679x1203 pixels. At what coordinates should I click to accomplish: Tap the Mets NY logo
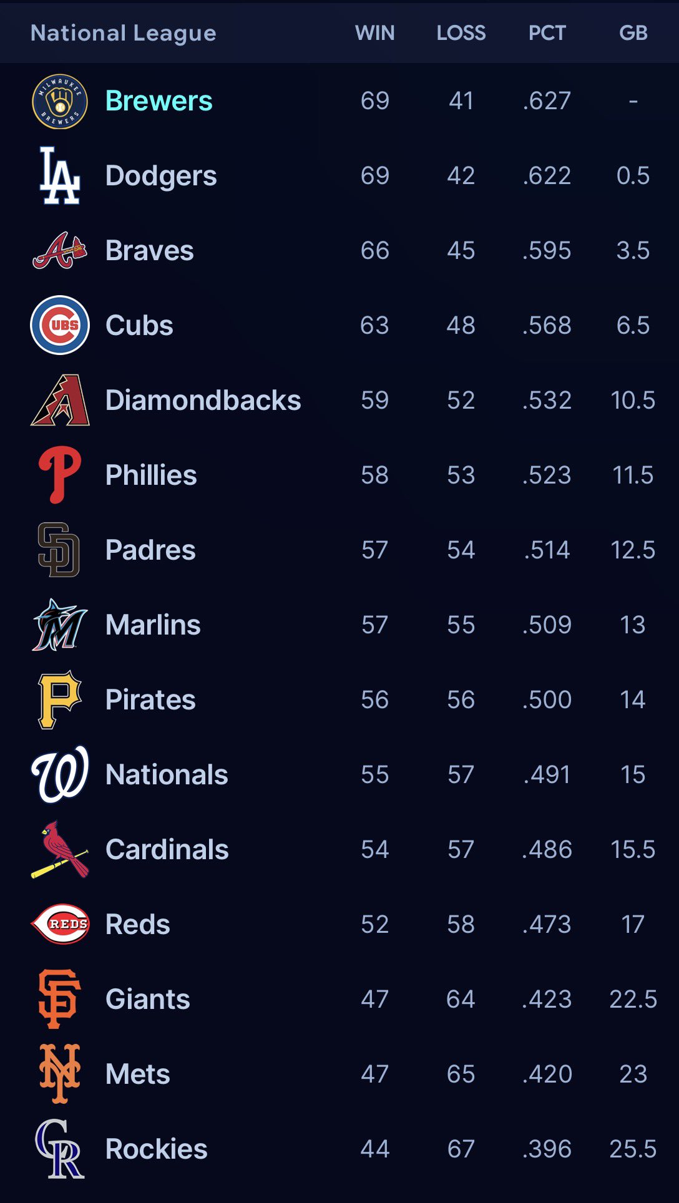click(x=59, y=1074)
